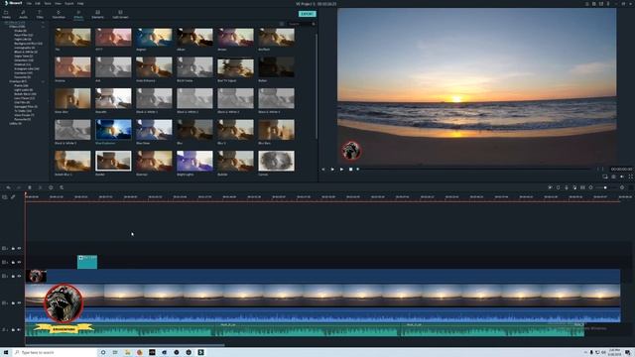The height and width of the screenshot is (357, 635).
Task: Open the Audio tab
Action: point(24,15)
